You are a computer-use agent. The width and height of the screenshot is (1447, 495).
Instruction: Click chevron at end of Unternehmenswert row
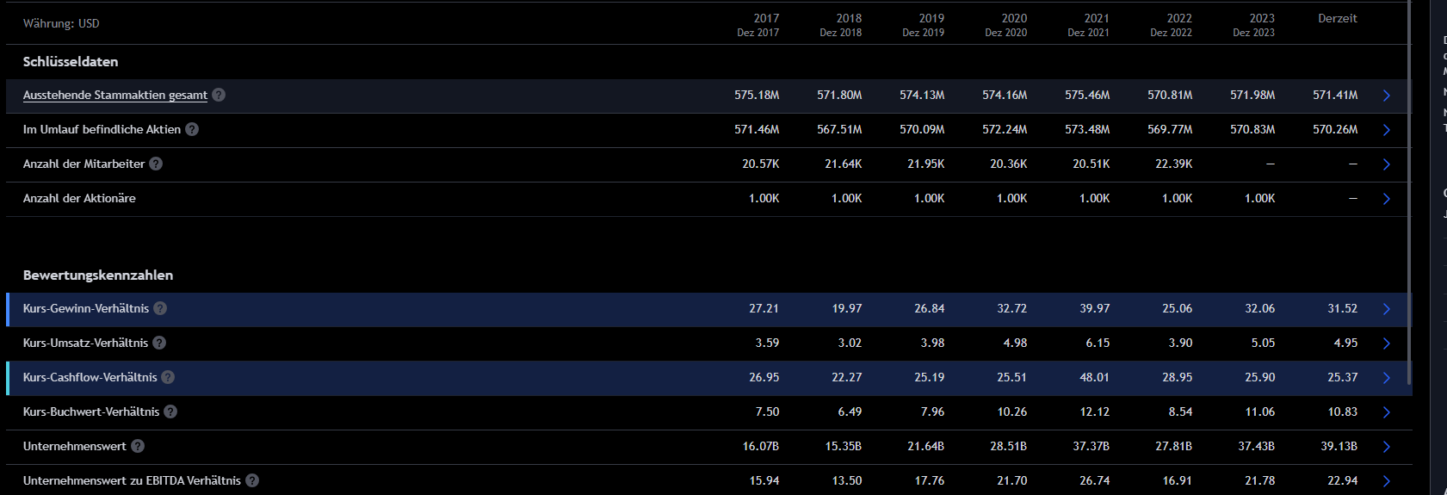1386,447
